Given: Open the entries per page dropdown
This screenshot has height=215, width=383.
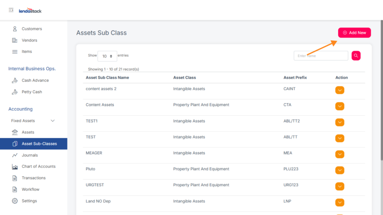Looking at the screenshot, I should click(x=107, y=56).
